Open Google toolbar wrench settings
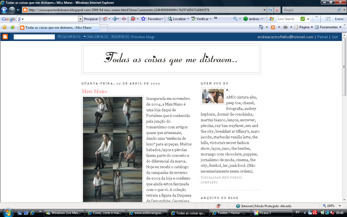Image resolution: width=347 pixels, height=217 pixels. point(235,19)
